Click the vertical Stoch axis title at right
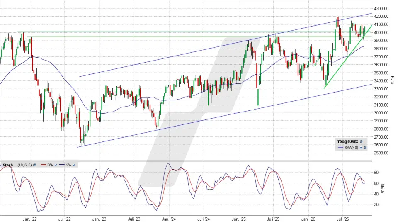The height and width of the screenshot is (224, 398). click(x=383, y=188)
